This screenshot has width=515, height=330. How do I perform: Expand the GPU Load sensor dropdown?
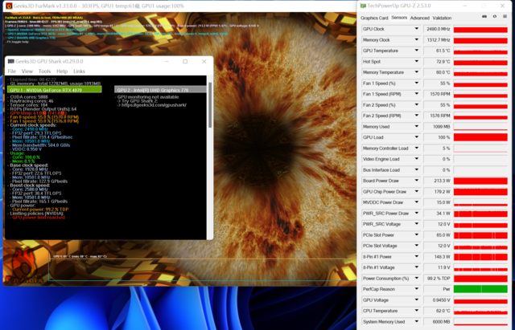416,137
